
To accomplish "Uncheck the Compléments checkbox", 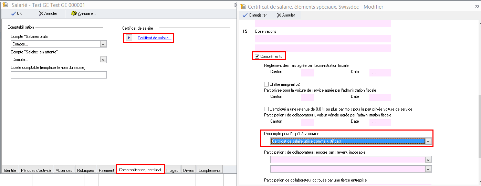I will click(257, 56).
